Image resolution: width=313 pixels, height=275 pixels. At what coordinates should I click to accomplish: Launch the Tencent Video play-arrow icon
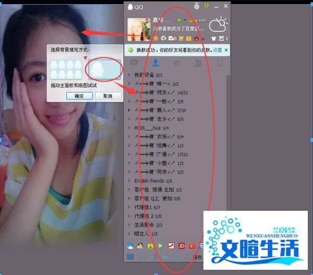coord(161,246)
